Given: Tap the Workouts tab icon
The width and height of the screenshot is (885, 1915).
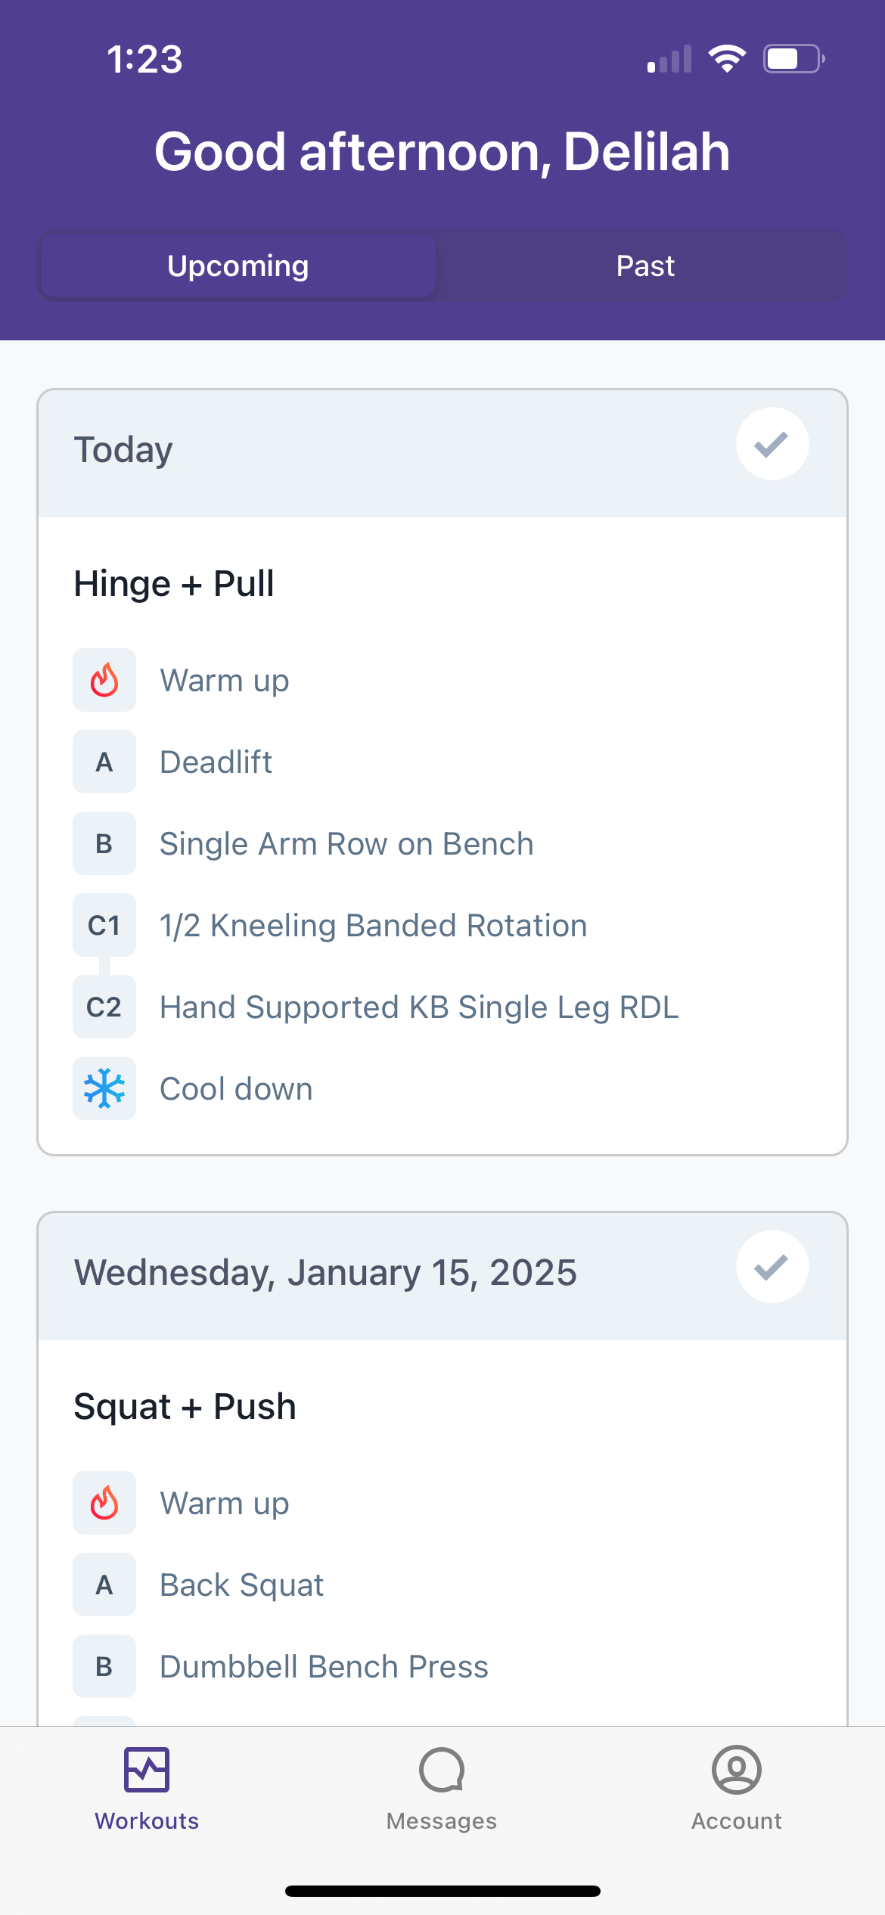Looking at the screenshot, I should (147, 1769).
